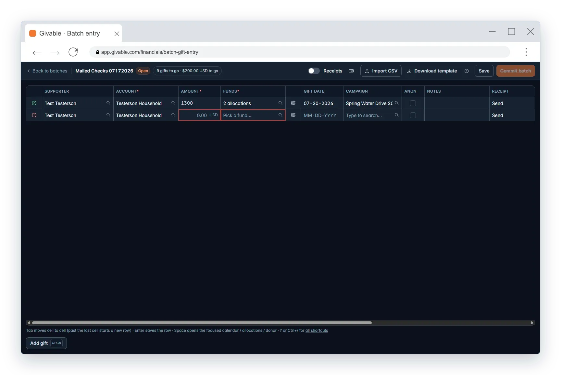Open the all shortcuts link

[x=317, y=330]
